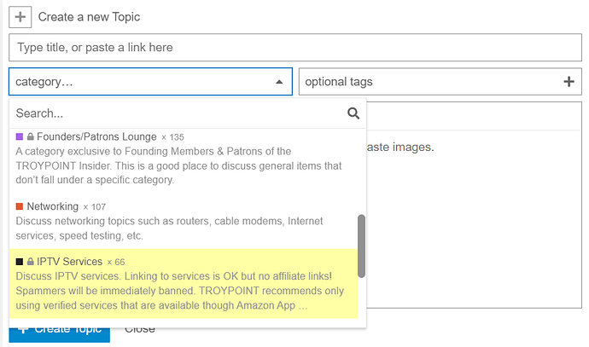Click the plus icon beside Create a new Topic
This screenshot has height=347, width=589.
[x=22, y=17]
